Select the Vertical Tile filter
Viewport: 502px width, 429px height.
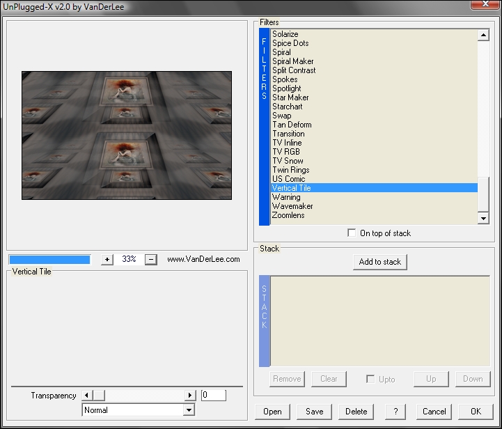click(374, 188)
